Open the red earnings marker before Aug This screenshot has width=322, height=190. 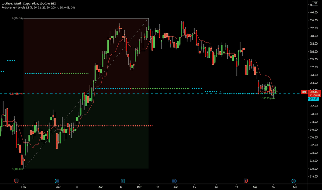(x=246, y=181)
